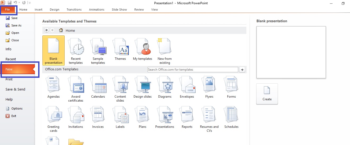Open the Reports template category
This screenshot has width=350, height=145.
coord(187,118)
